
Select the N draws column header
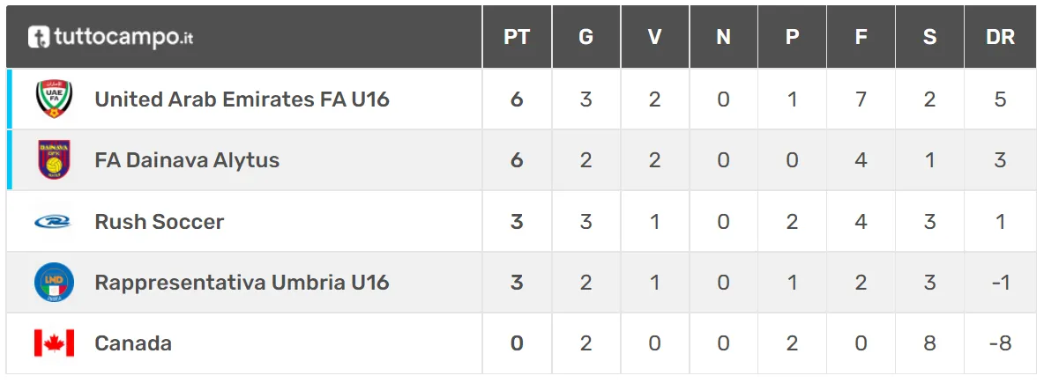723,37
